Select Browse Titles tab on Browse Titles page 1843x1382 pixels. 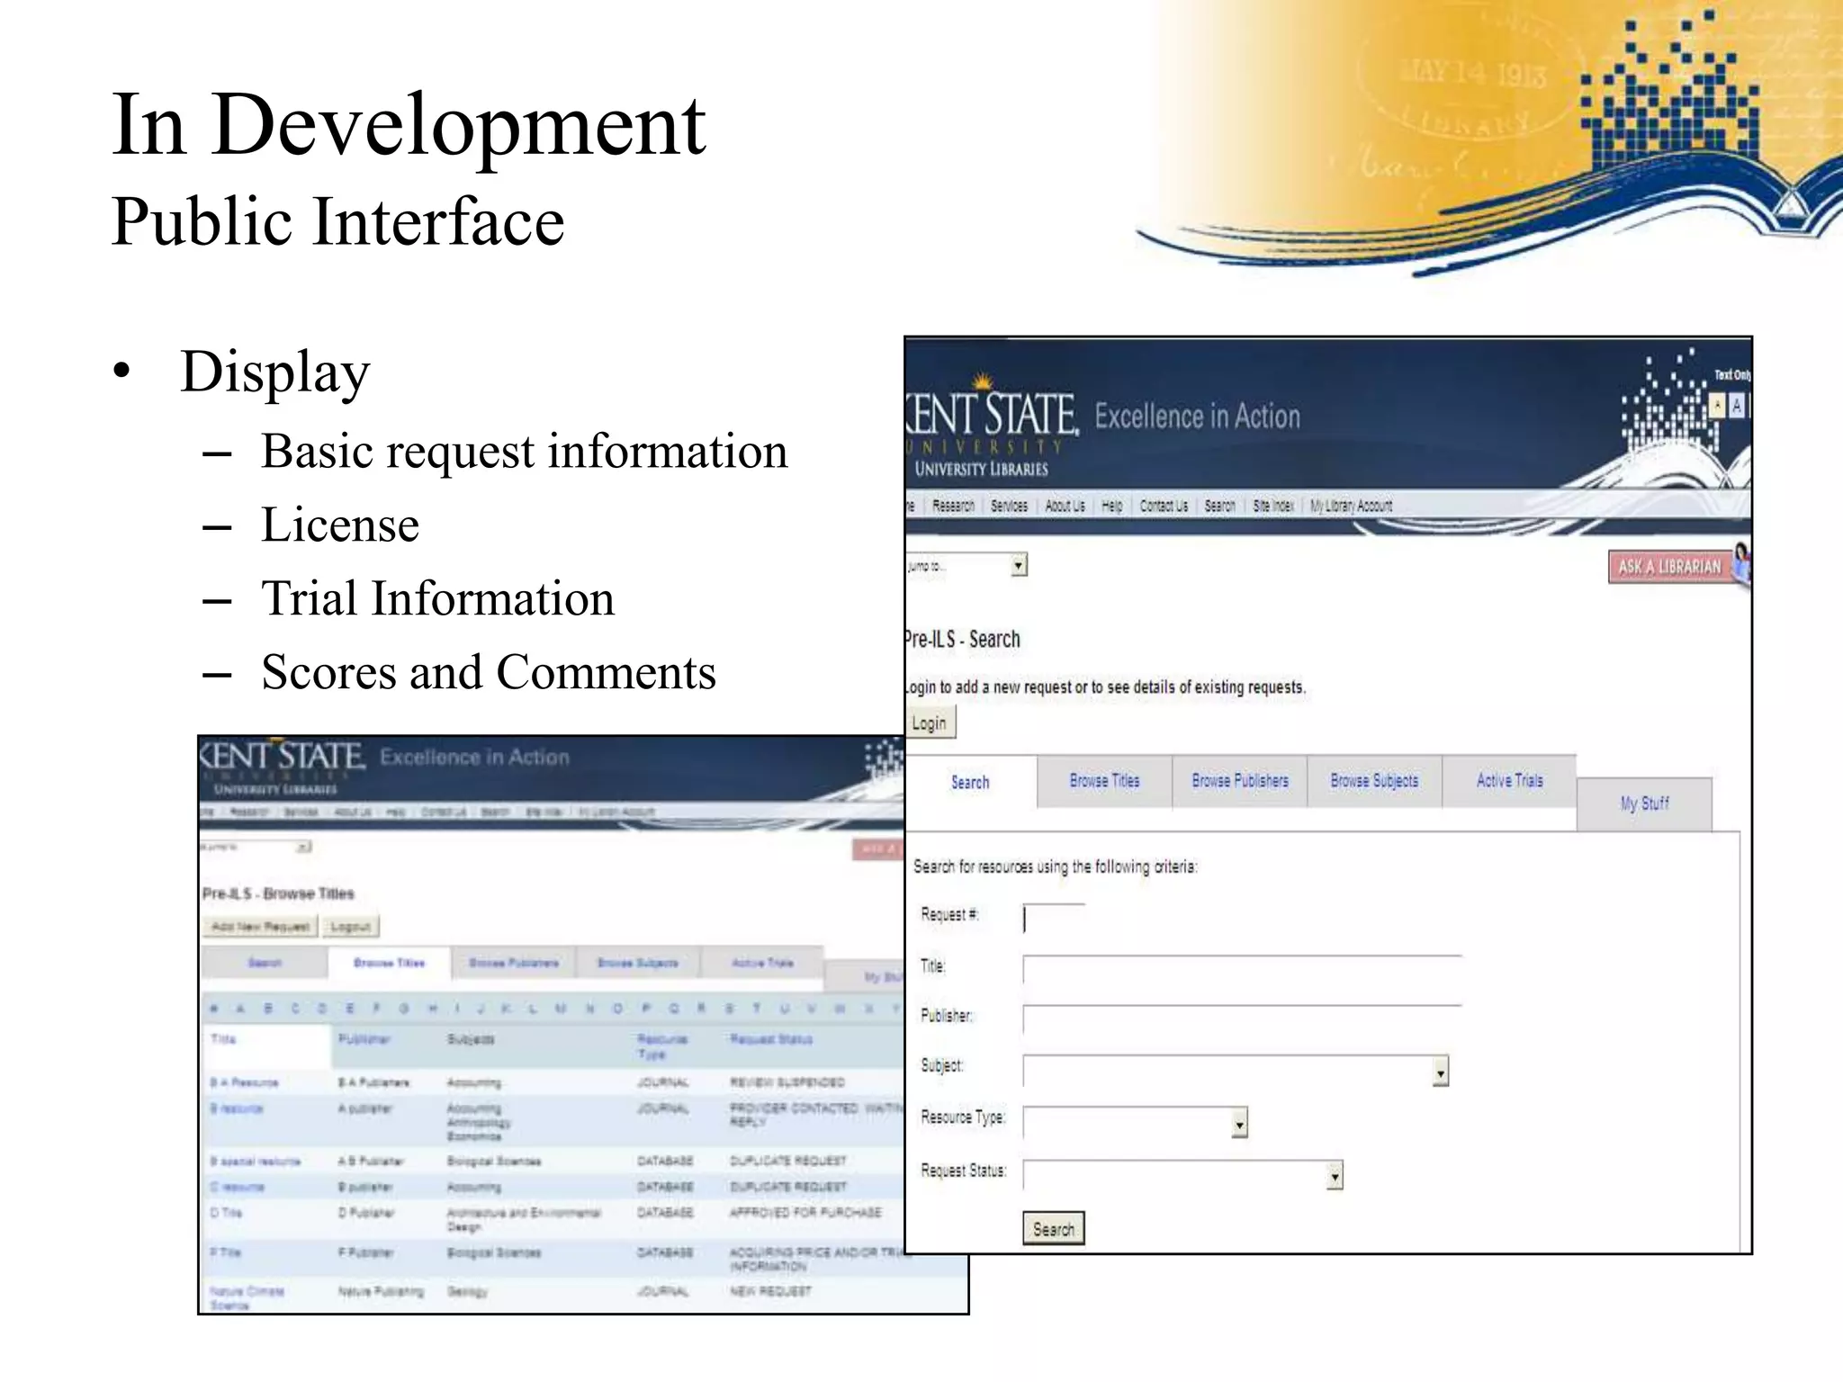[389, 963]
